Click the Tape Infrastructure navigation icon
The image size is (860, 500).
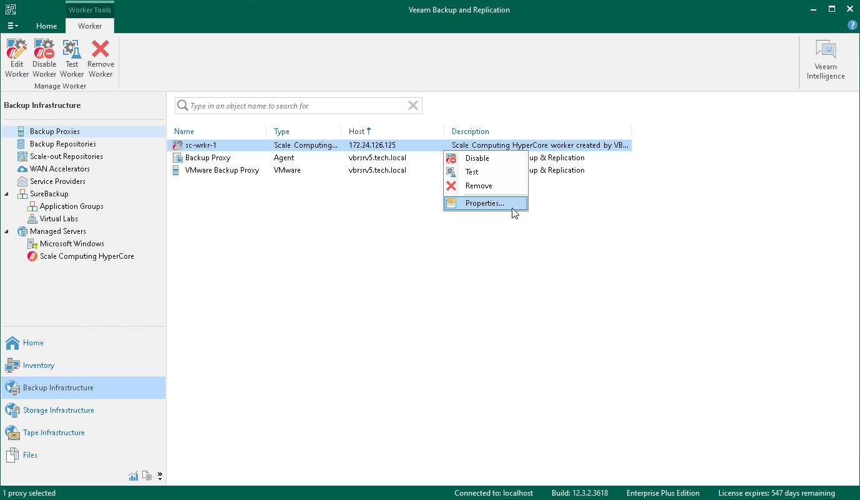pos(12,433)
